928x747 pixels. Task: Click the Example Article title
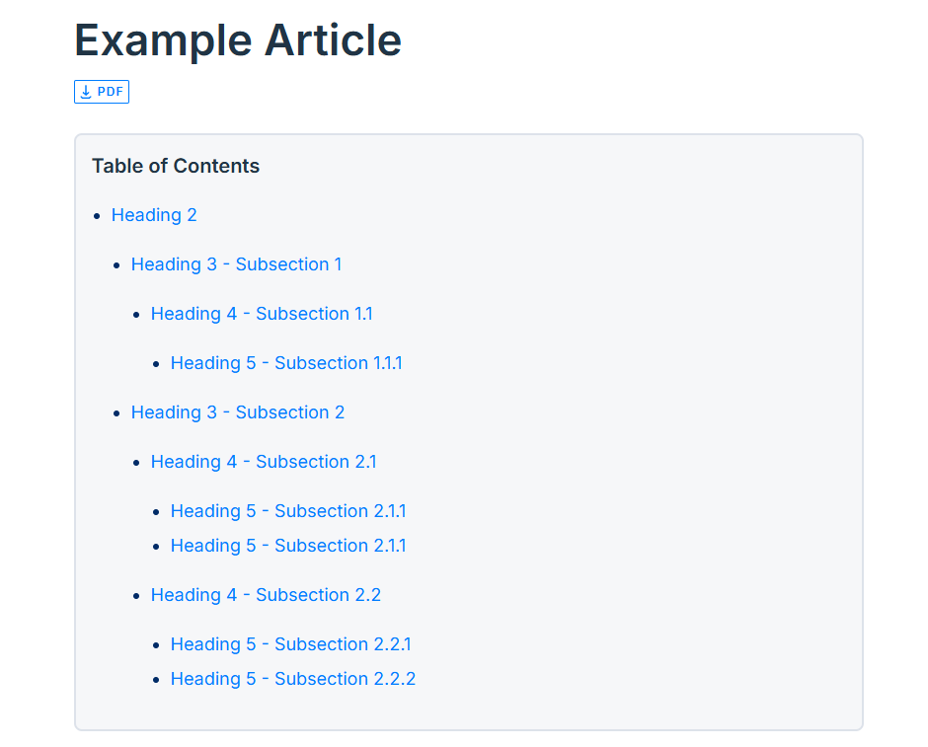pyautogui.click(x=238, y=40)
